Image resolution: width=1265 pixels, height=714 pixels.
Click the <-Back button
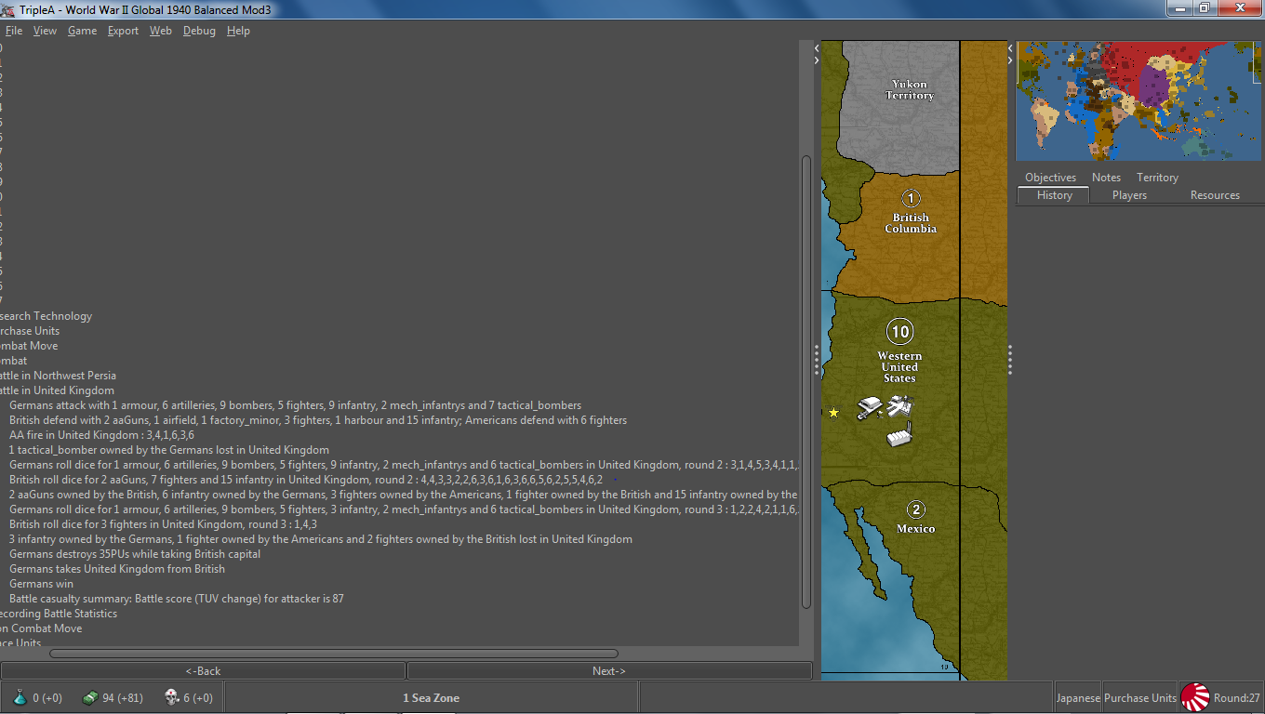tap(203, 671)
